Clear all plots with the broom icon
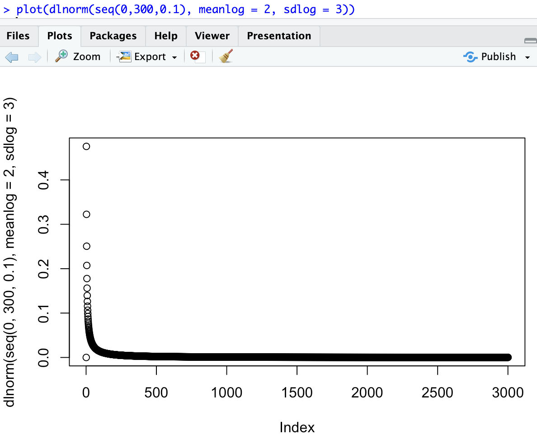The image size is (537, 439). 226,56
